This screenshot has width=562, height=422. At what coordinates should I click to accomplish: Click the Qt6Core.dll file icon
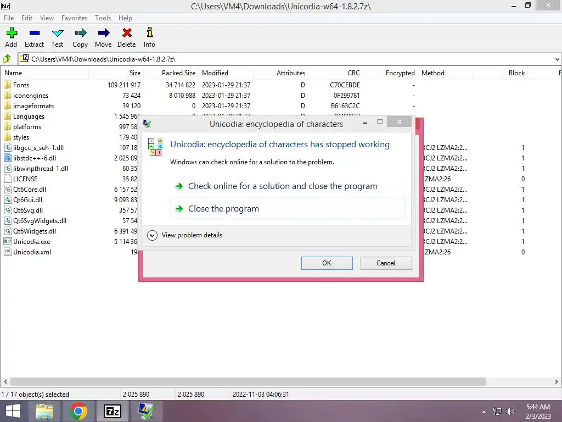point(8,189)
